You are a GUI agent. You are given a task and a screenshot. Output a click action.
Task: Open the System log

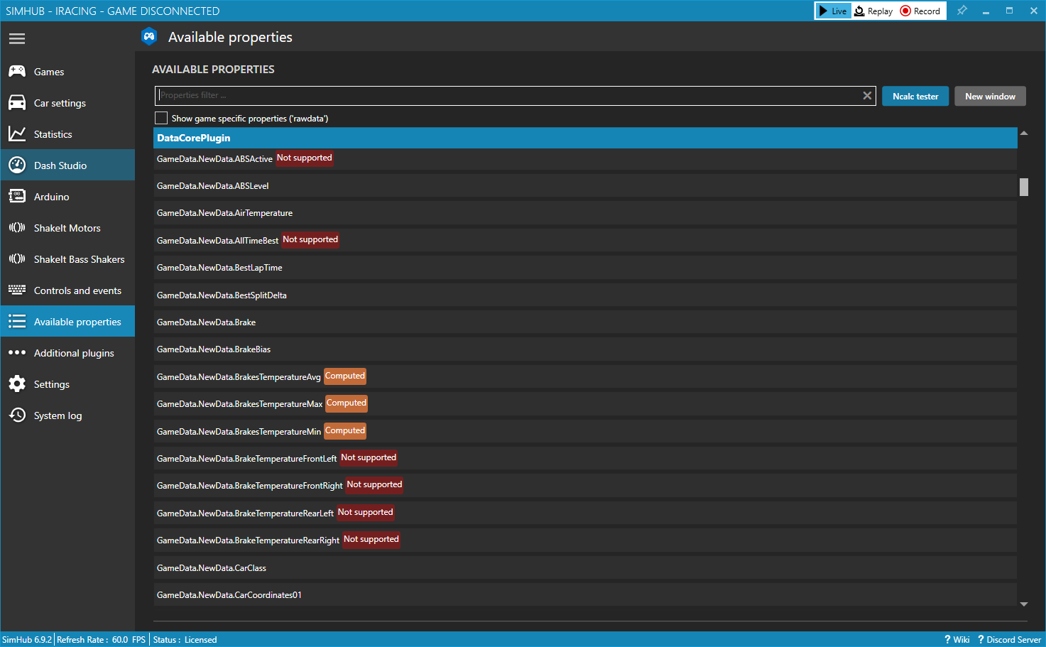coord(58,415)
